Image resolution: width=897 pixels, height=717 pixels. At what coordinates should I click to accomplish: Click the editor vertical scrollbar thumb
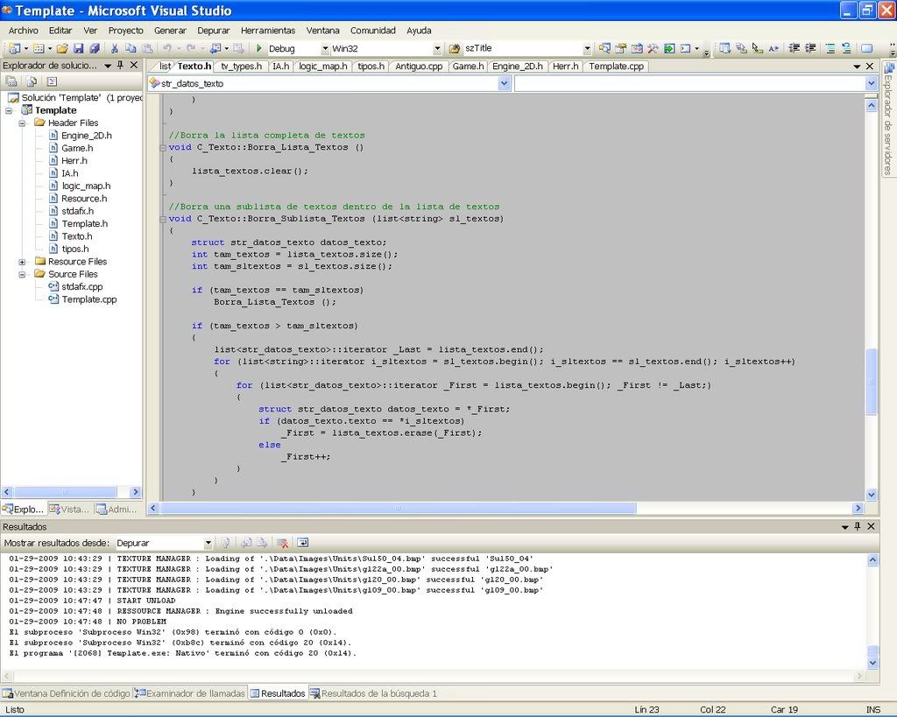[x=872, y=382]
